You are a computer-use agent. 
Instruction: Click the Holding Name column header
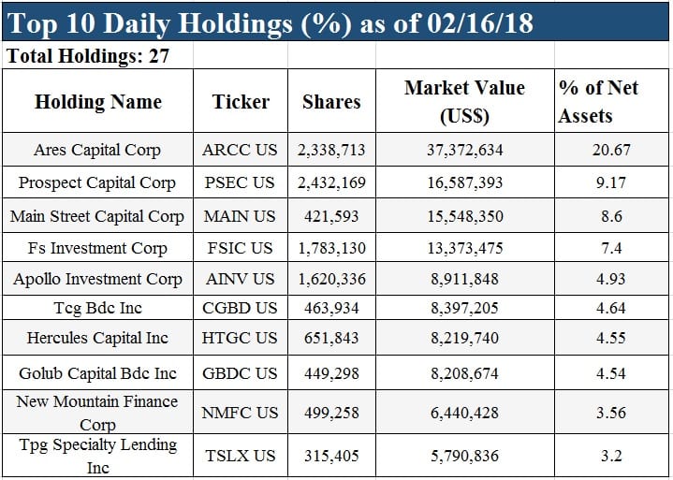[x=98, y=101]
